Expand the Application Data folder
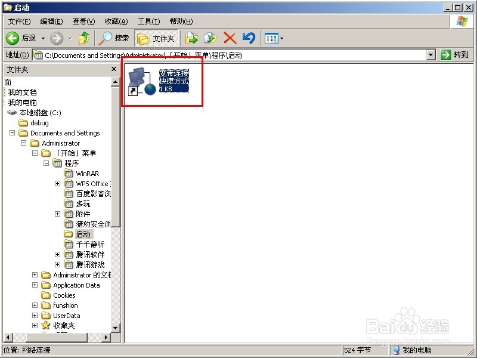Viewport: 477px width, 358px height. (35, 285)
